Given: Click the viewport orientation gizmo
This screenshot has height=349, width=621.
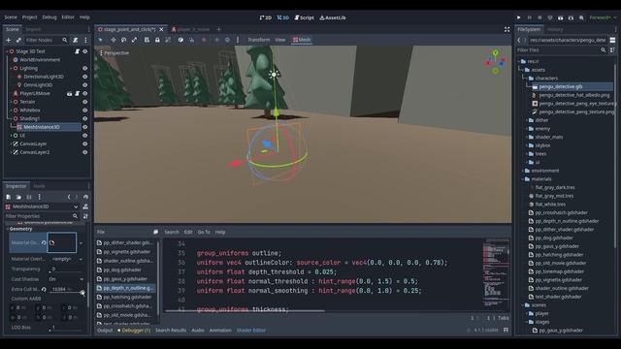Looking at the screenshot, I should click(495, 62).
